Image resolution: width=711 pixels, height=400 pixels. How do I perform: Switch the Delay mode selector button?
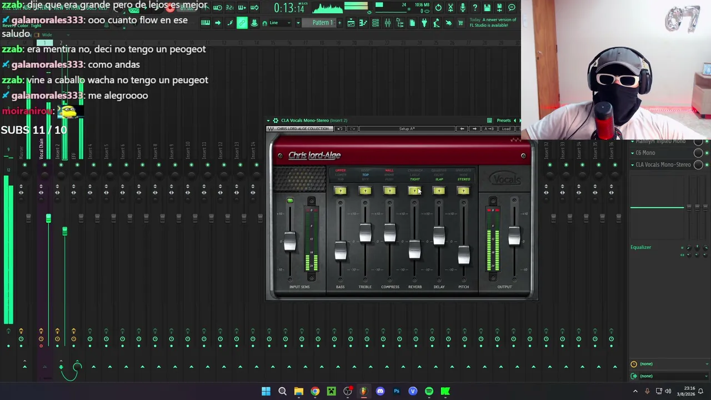tap(438, 191)
